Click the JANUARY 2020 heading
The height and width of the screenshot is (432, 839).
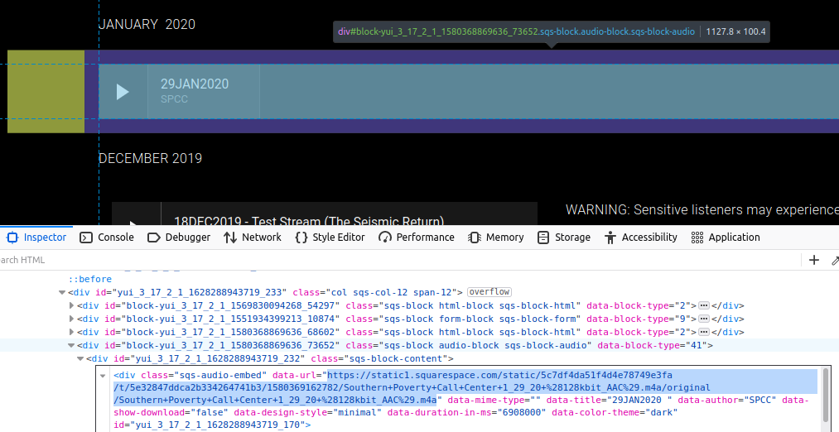pyautogui.click(x=147, y=24)
